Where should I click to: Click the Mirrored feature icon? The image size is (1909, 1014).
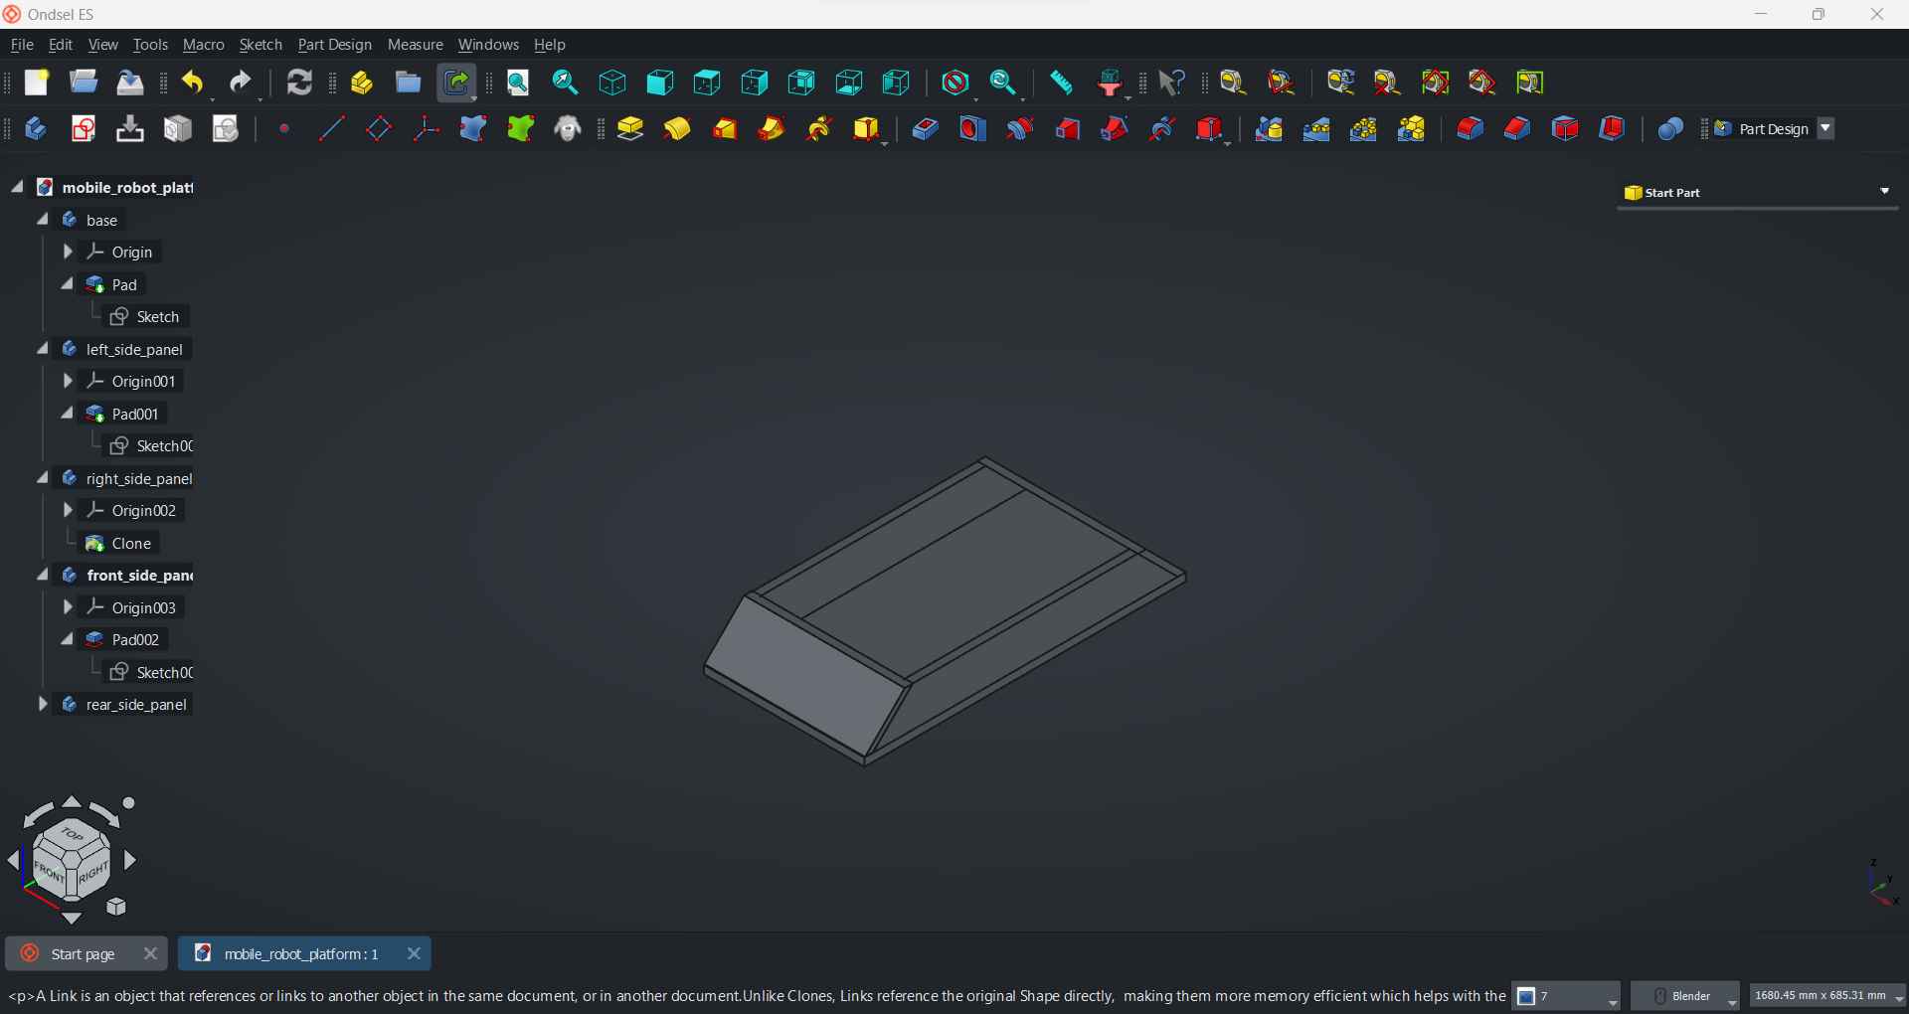(x=1270, y=129)
